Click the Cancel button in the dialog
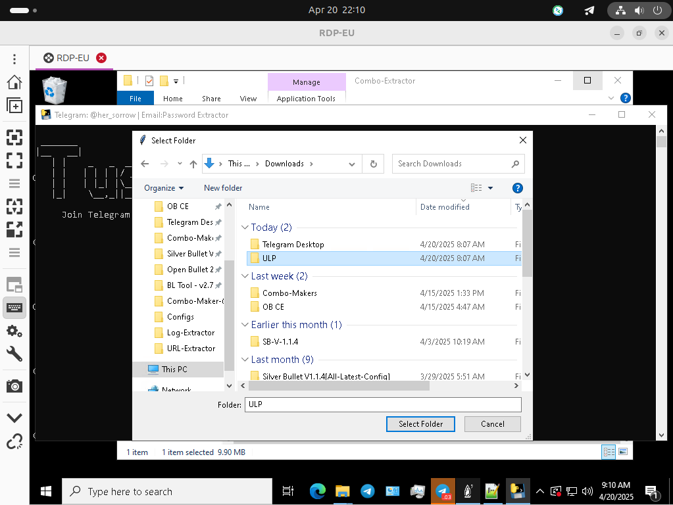Image resolution: width=673 pixels, height=505 pixels. (492, 424)
